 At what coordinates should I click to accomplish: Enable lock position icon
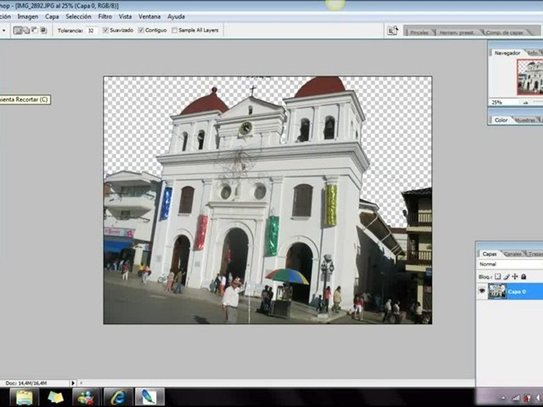click(515, 276)
